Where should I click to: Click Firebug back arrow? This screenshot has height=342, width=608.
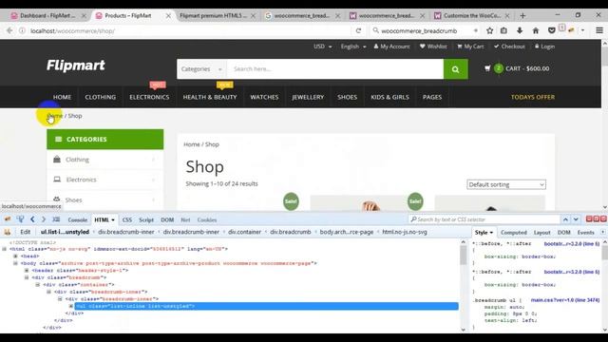[32, 219]
